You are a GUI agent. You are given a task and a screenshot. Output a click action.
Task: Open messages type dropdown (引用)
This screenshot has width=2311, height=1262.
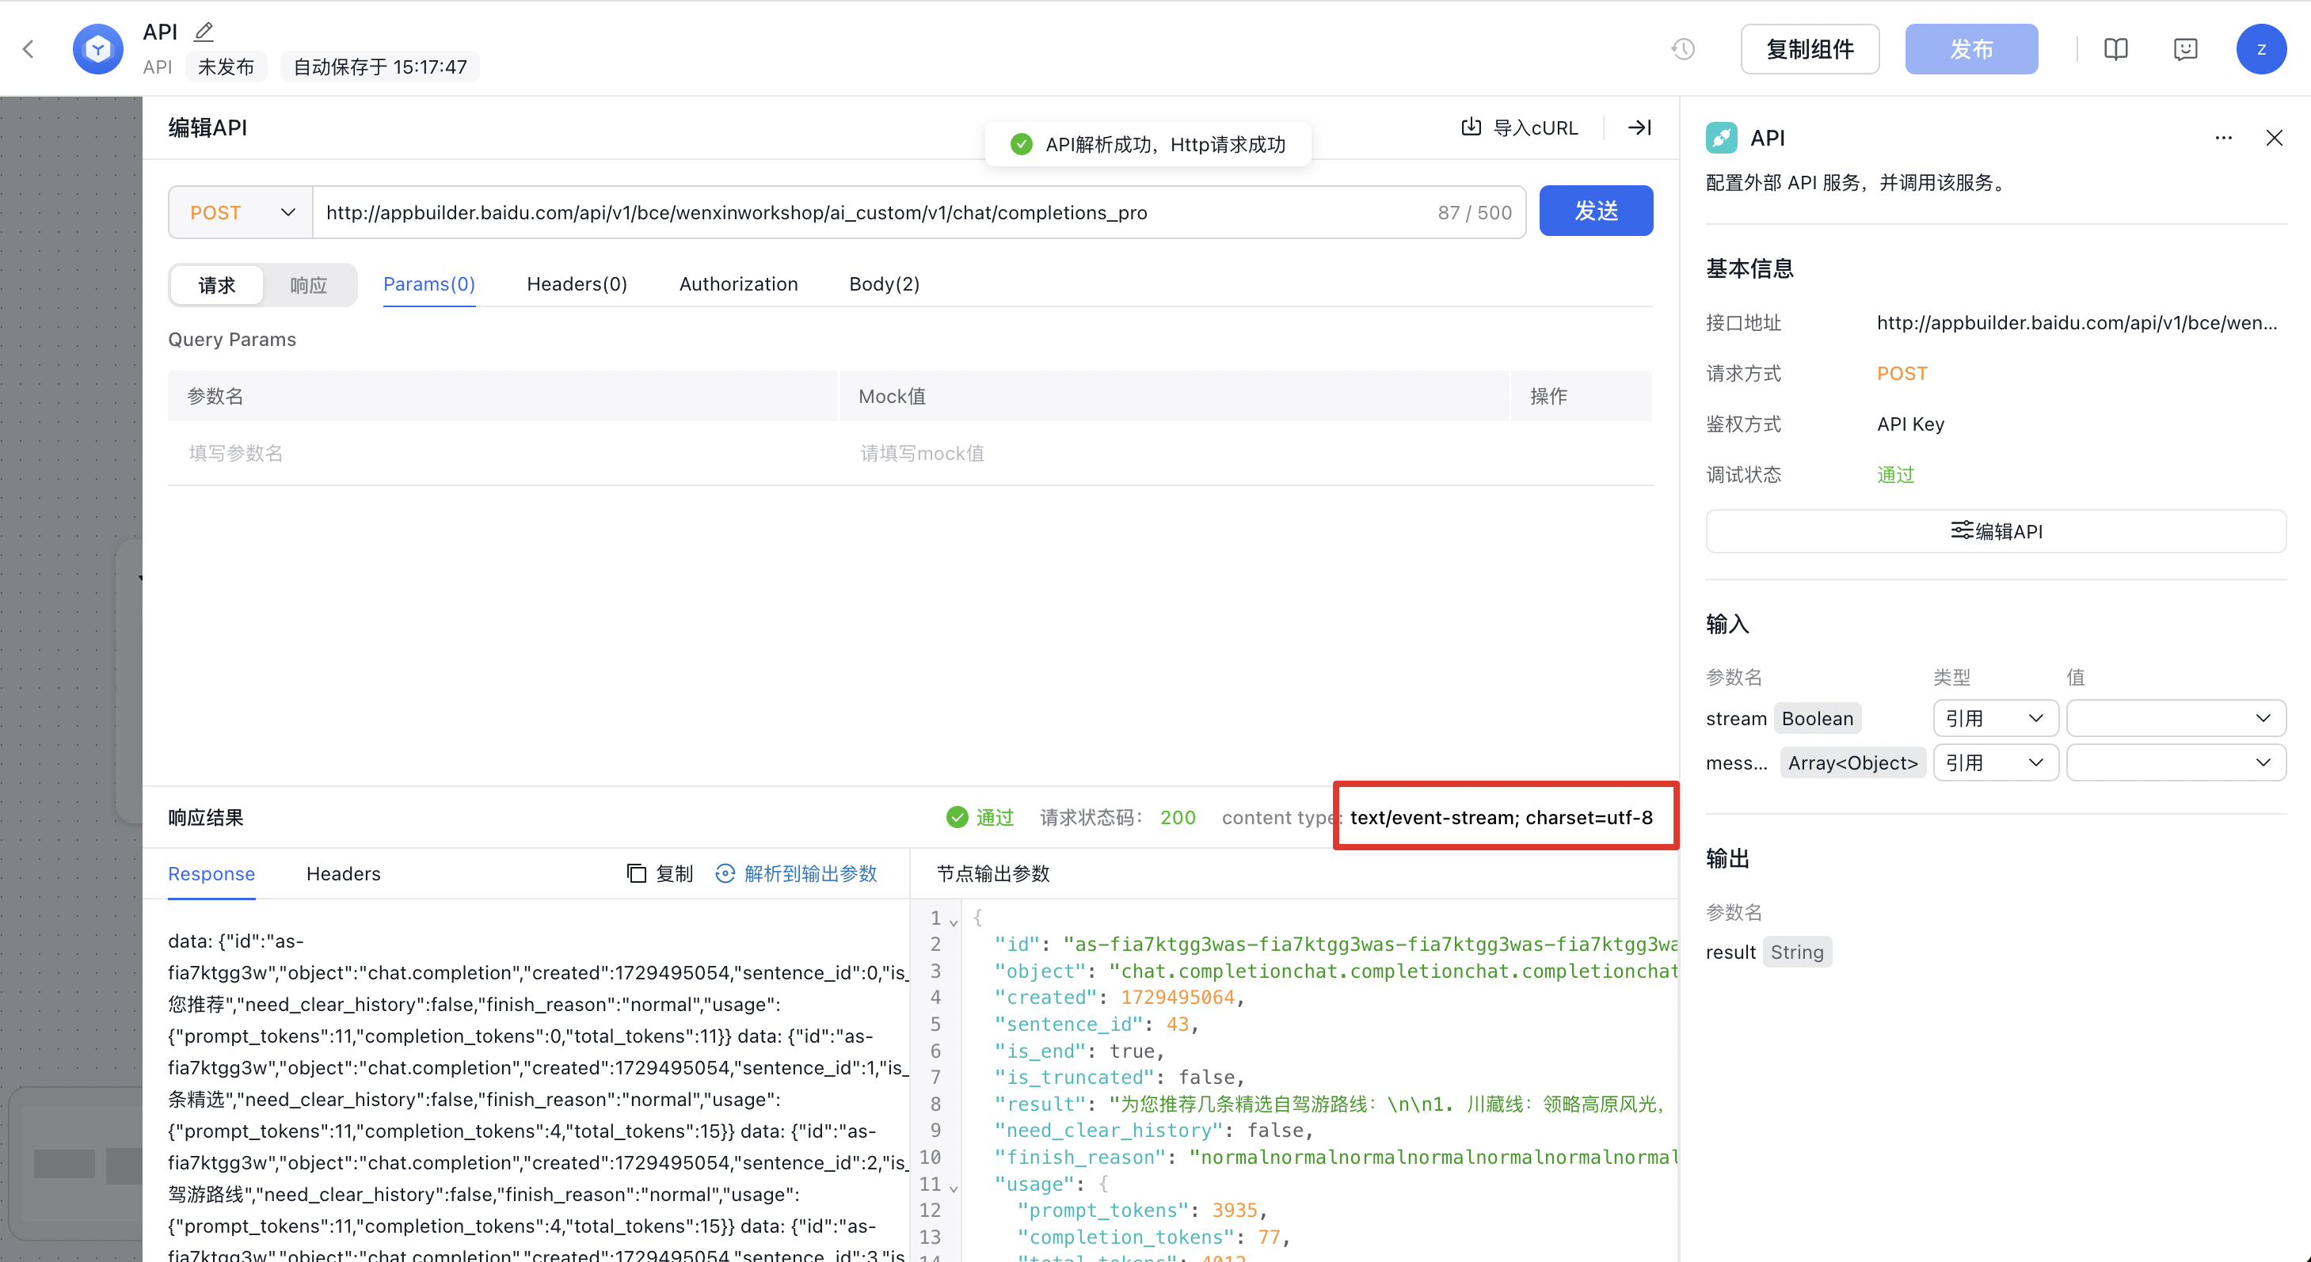click(1995, 762)
